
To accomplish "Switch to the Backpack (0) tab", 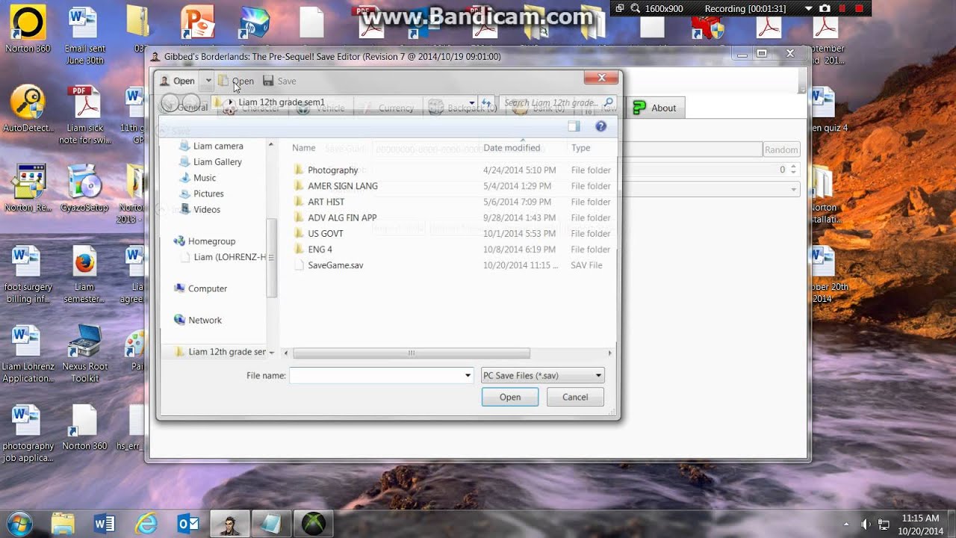I will tap(463, 108).
